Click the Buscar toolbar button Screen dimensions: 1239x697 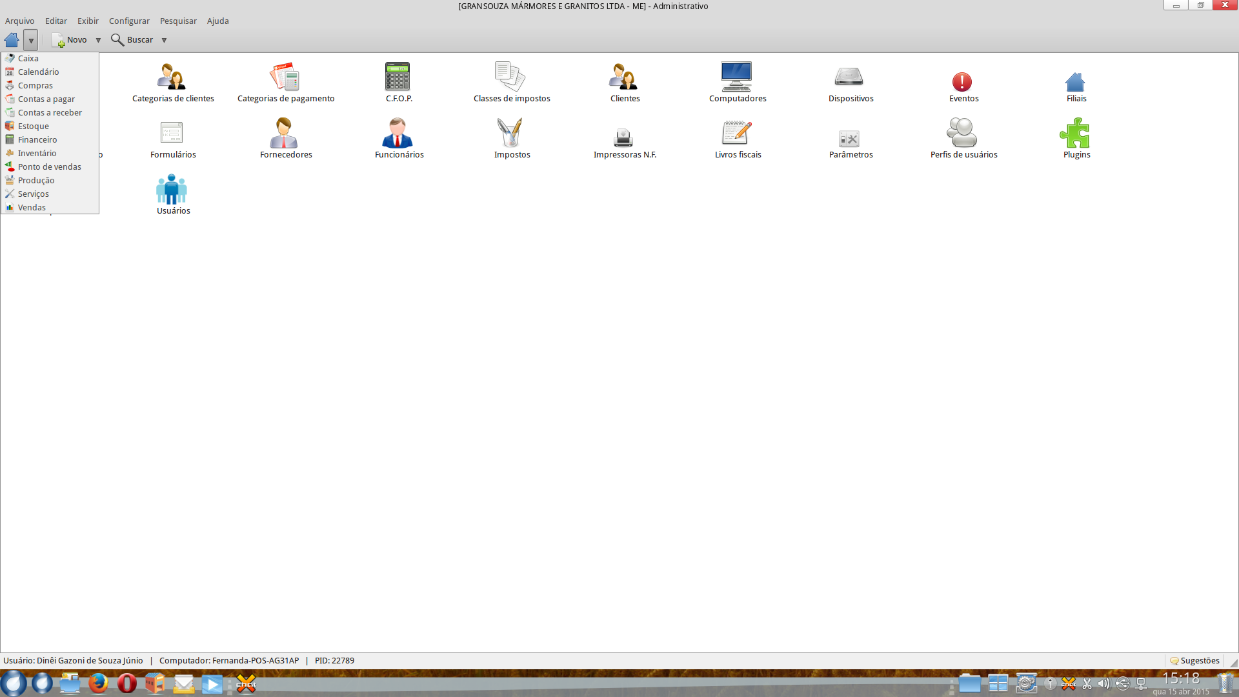coord(132,40)
